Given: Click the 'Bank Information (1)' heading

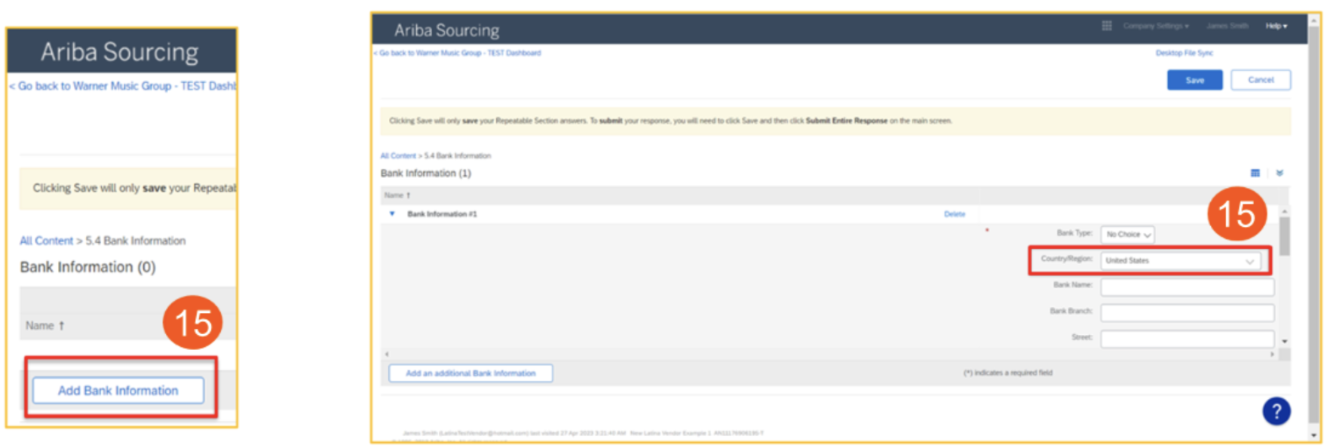Looking at the screenshot, I should tap(426, 173).
